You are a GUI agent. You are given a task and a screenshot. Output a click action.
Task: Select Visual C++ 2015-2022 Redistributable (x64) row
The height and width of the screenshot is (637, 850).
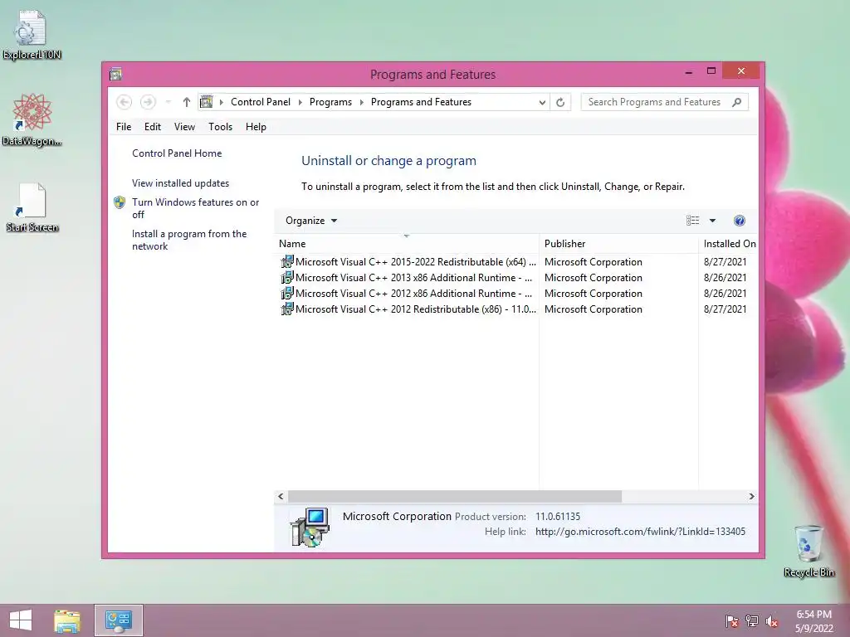tap(516, 261)
